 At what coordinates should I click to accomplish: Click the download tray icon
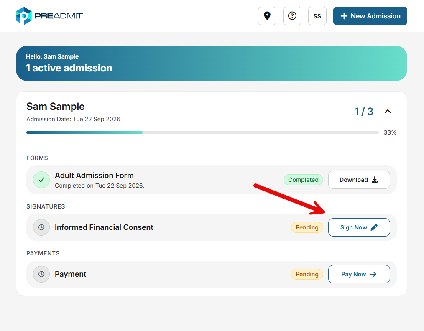tap(375, 180)
